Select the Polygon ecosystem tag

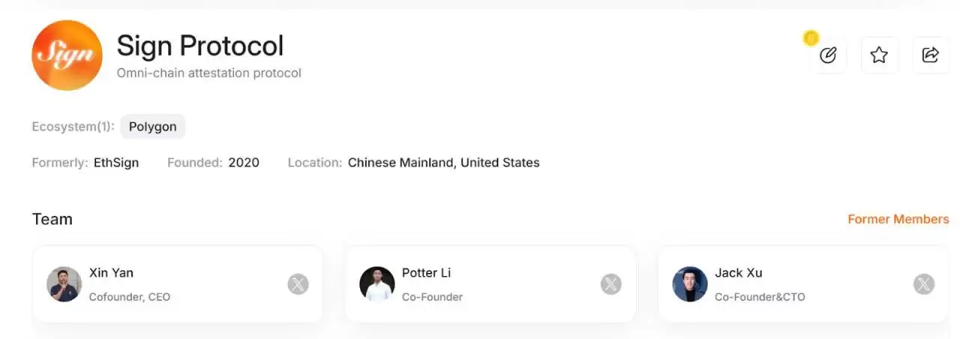click(152, 127)
